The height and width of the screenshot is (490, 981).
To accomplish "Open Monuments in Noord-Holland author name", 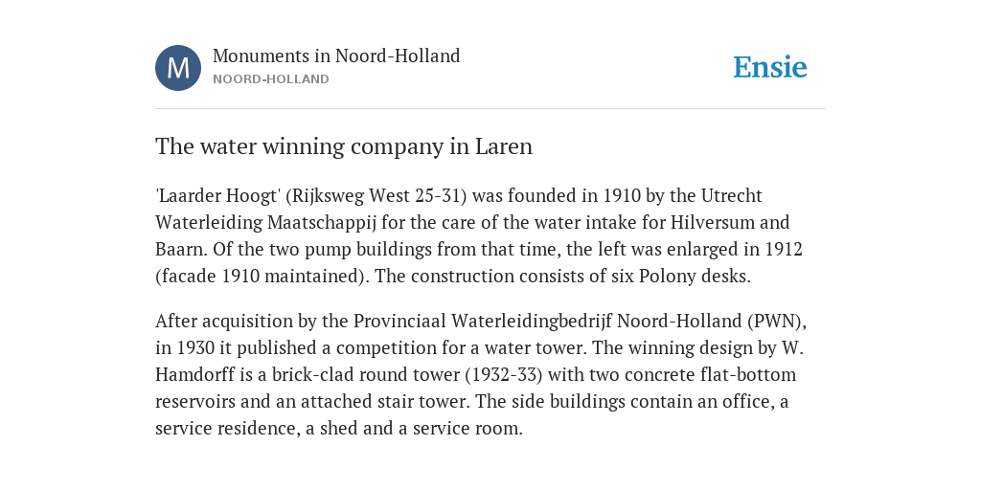I will (336, 56).
